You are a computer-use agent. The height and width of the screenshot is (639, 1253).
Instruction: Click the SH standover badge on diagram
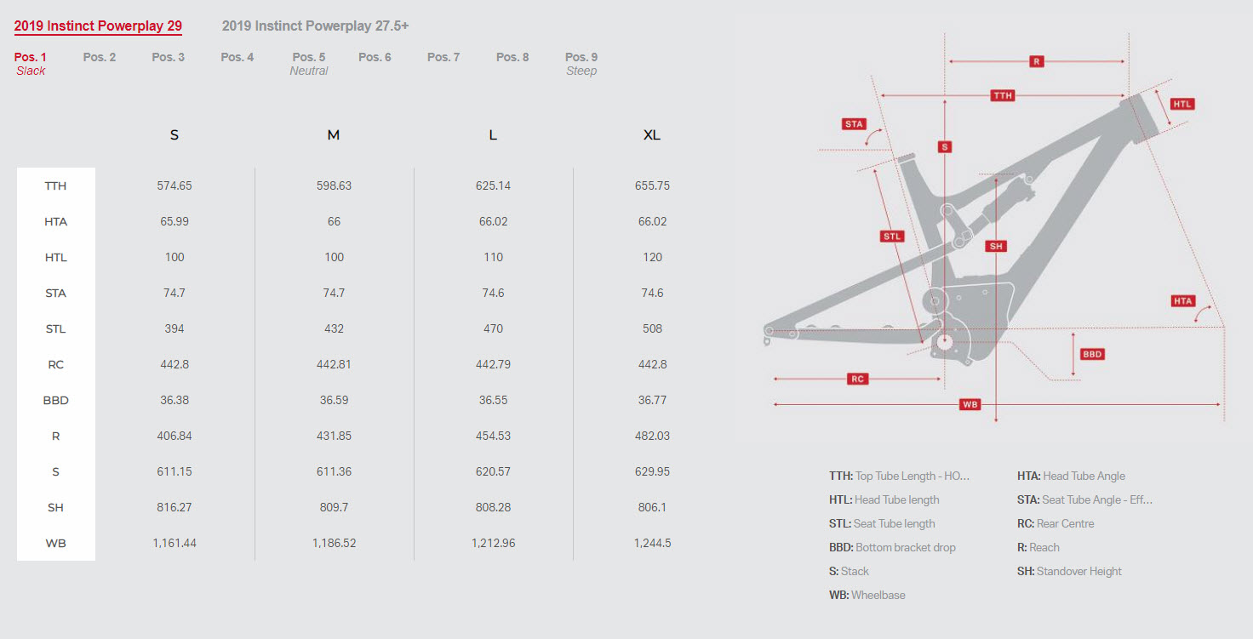click(996, 246)
